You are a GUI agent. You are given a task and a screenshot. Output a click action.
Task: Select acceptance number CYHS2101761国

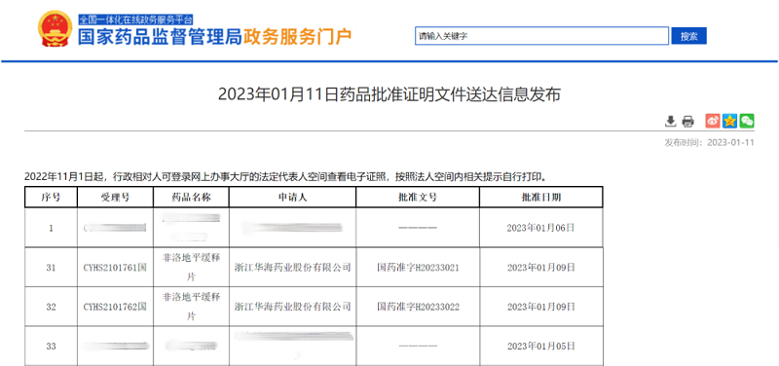[x=115, y=268]
